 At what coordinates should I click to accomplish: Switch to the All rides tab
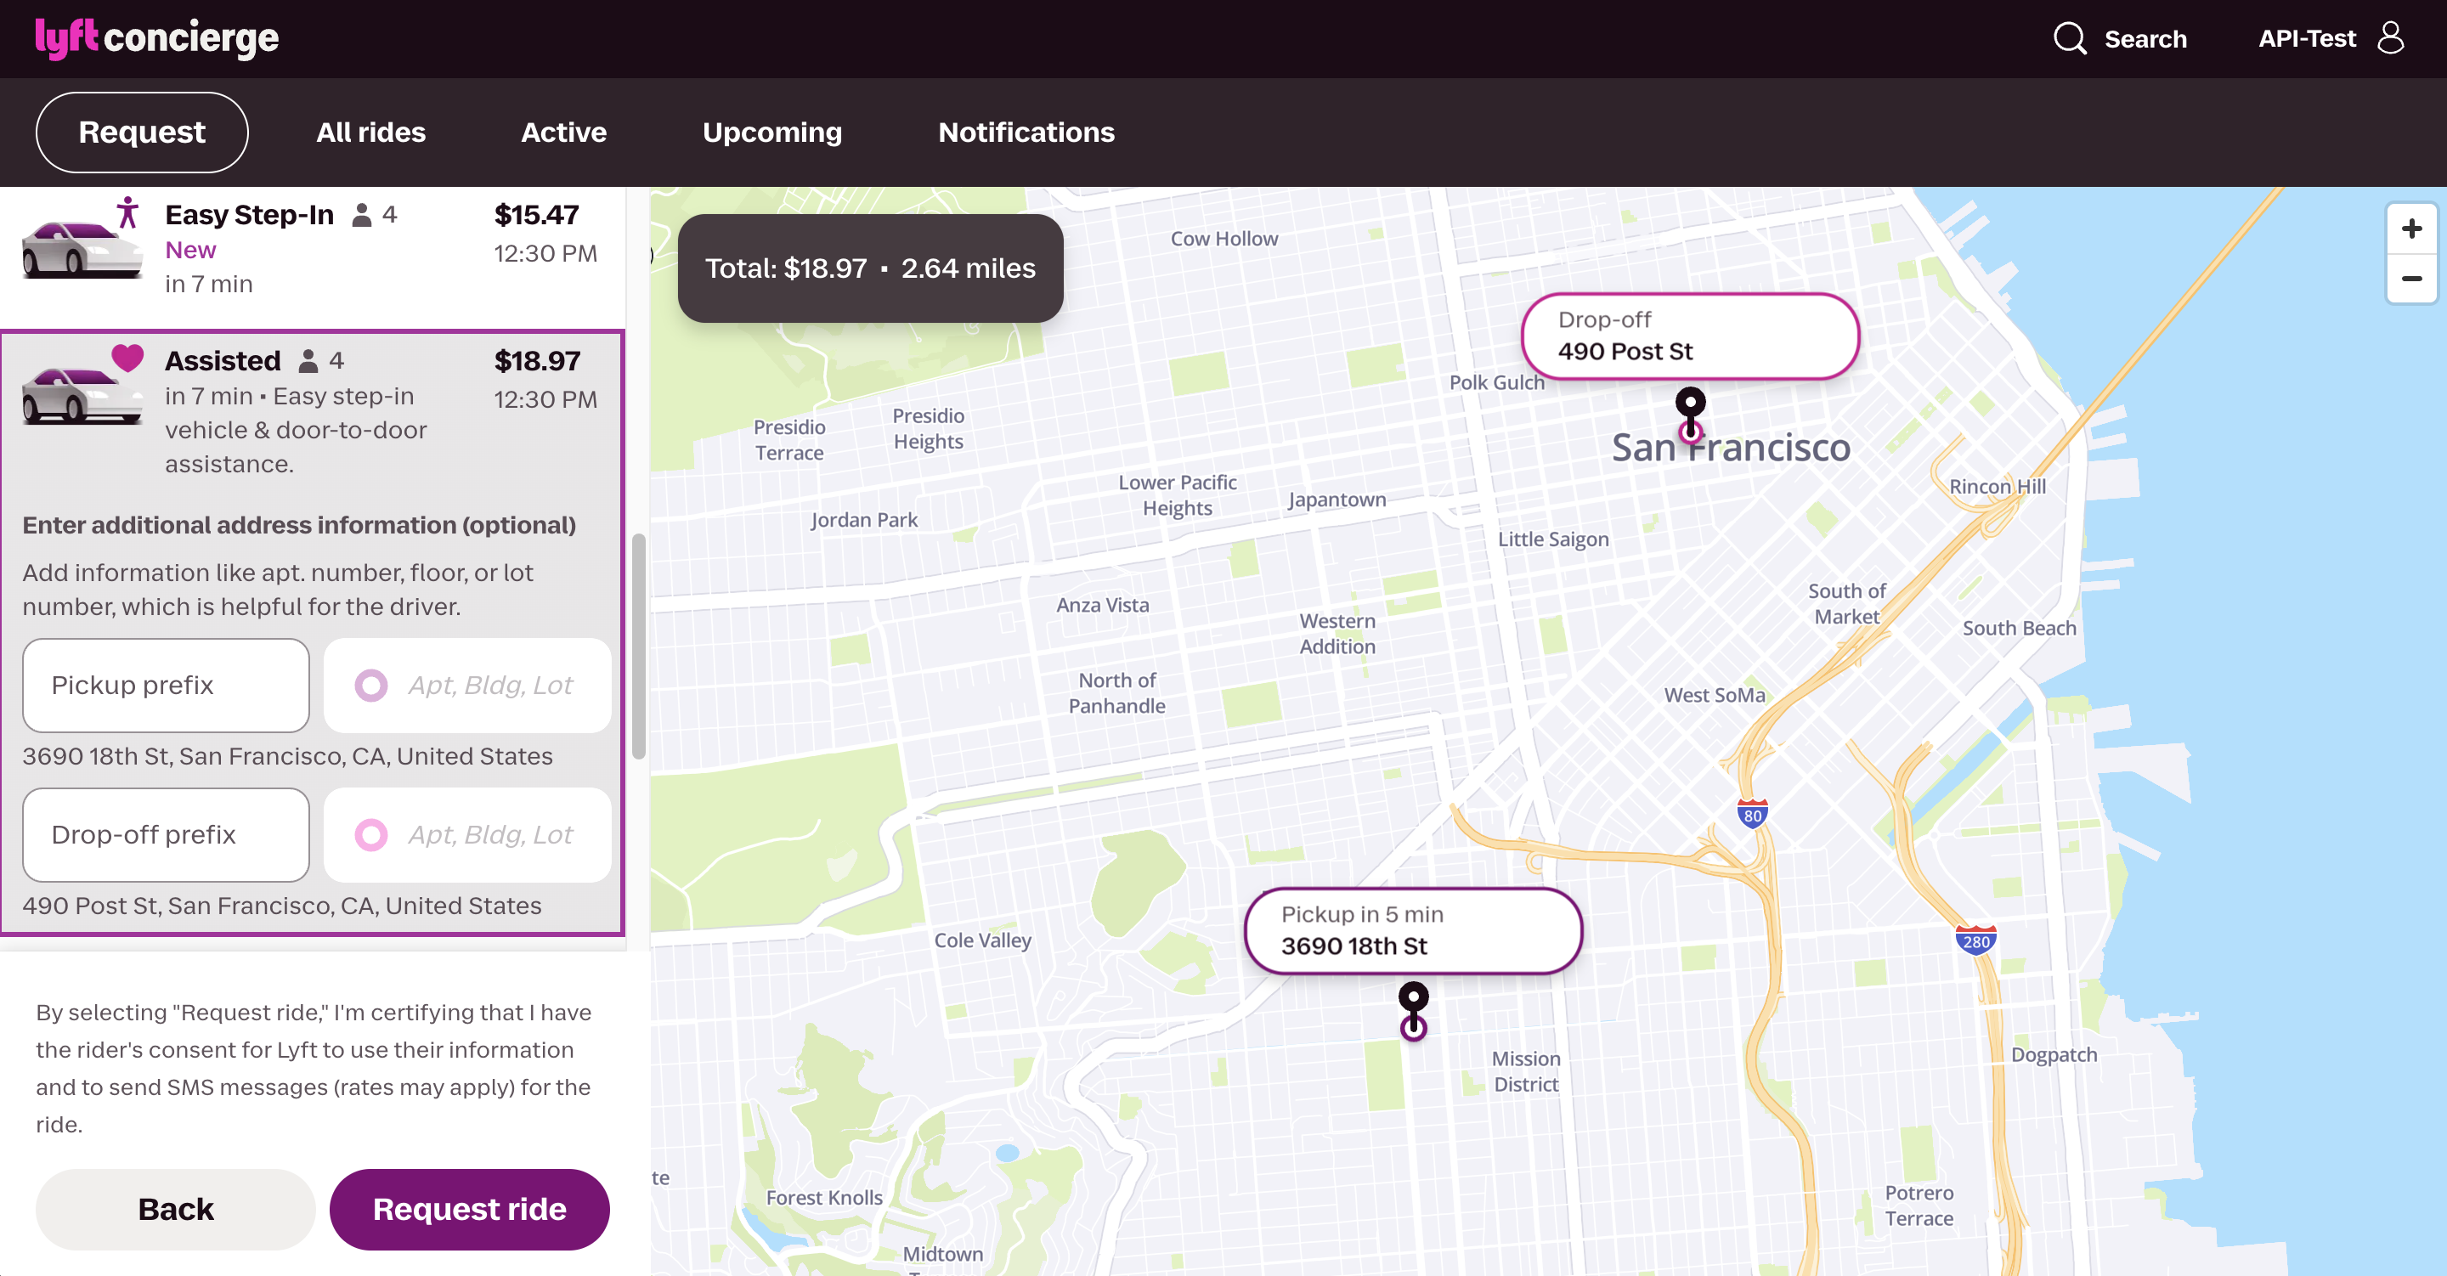tap(370, 132)
